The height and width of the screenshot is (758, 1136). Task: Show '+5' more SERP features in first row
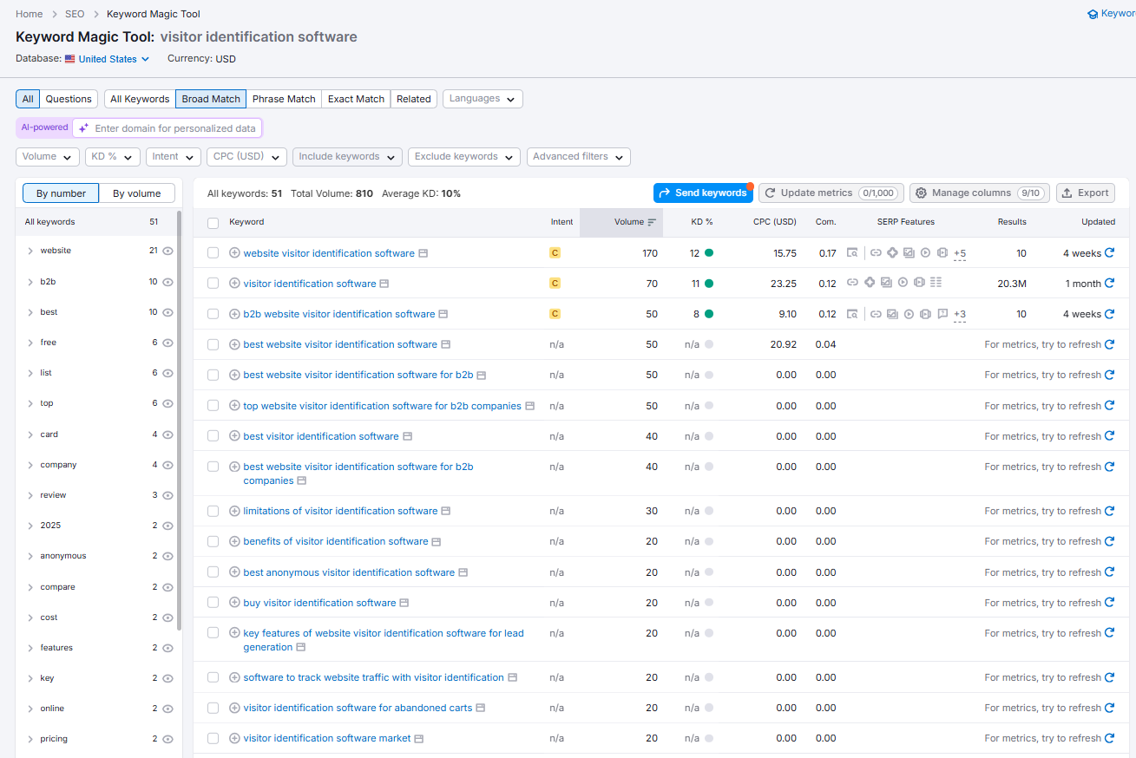point(960,254)
